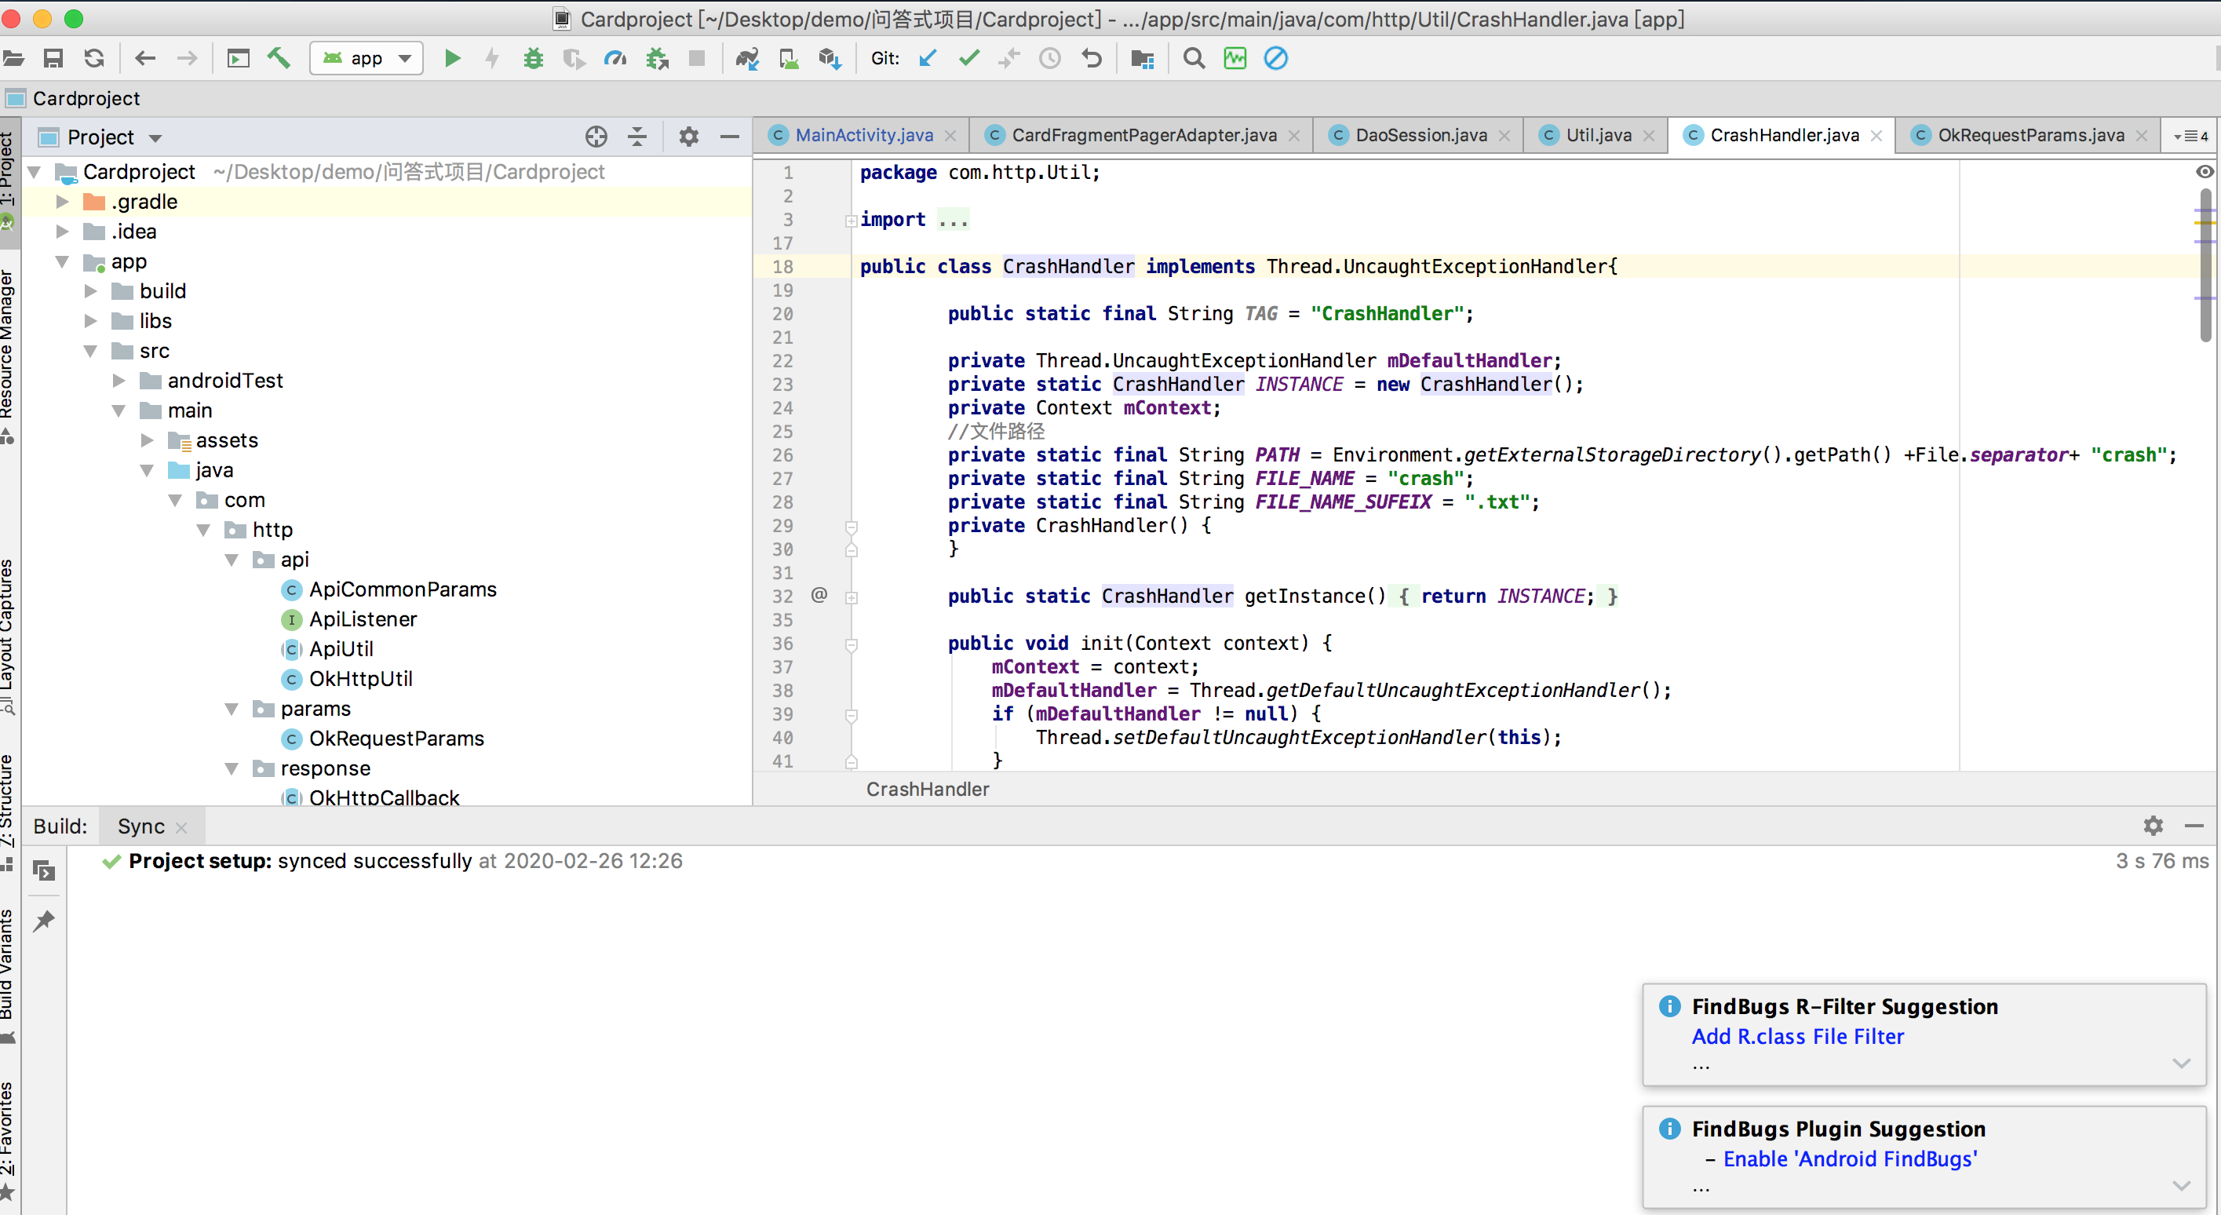
Task: Open the profiler gauge icon
Action: click(x=615, y=59)
